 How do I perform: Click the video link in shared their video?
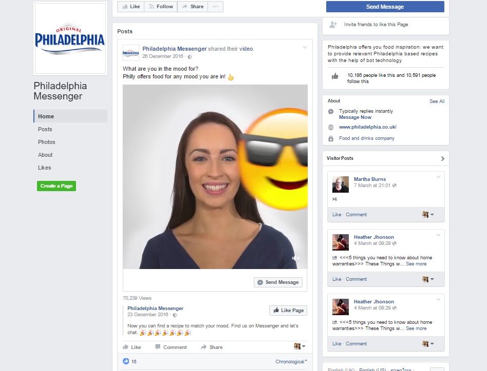click(x=246, y=49)
